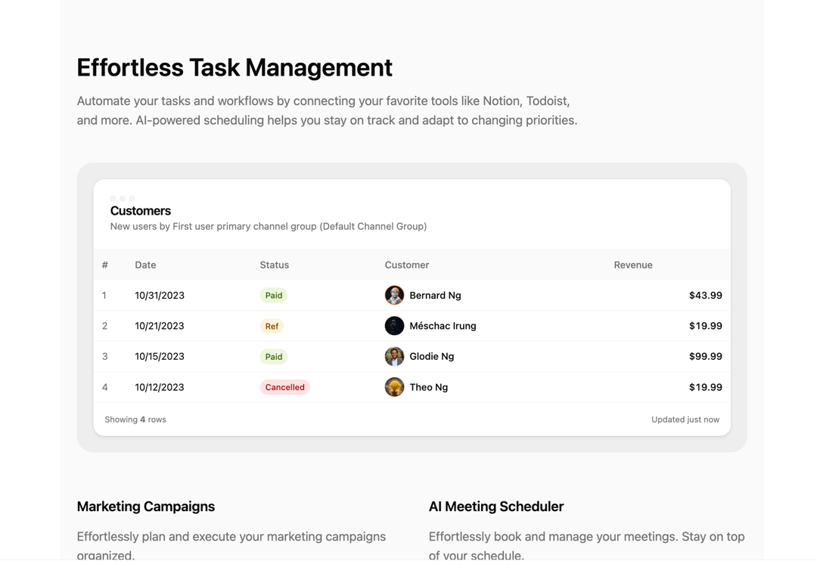Click the Ref status badge

point(272,326)
